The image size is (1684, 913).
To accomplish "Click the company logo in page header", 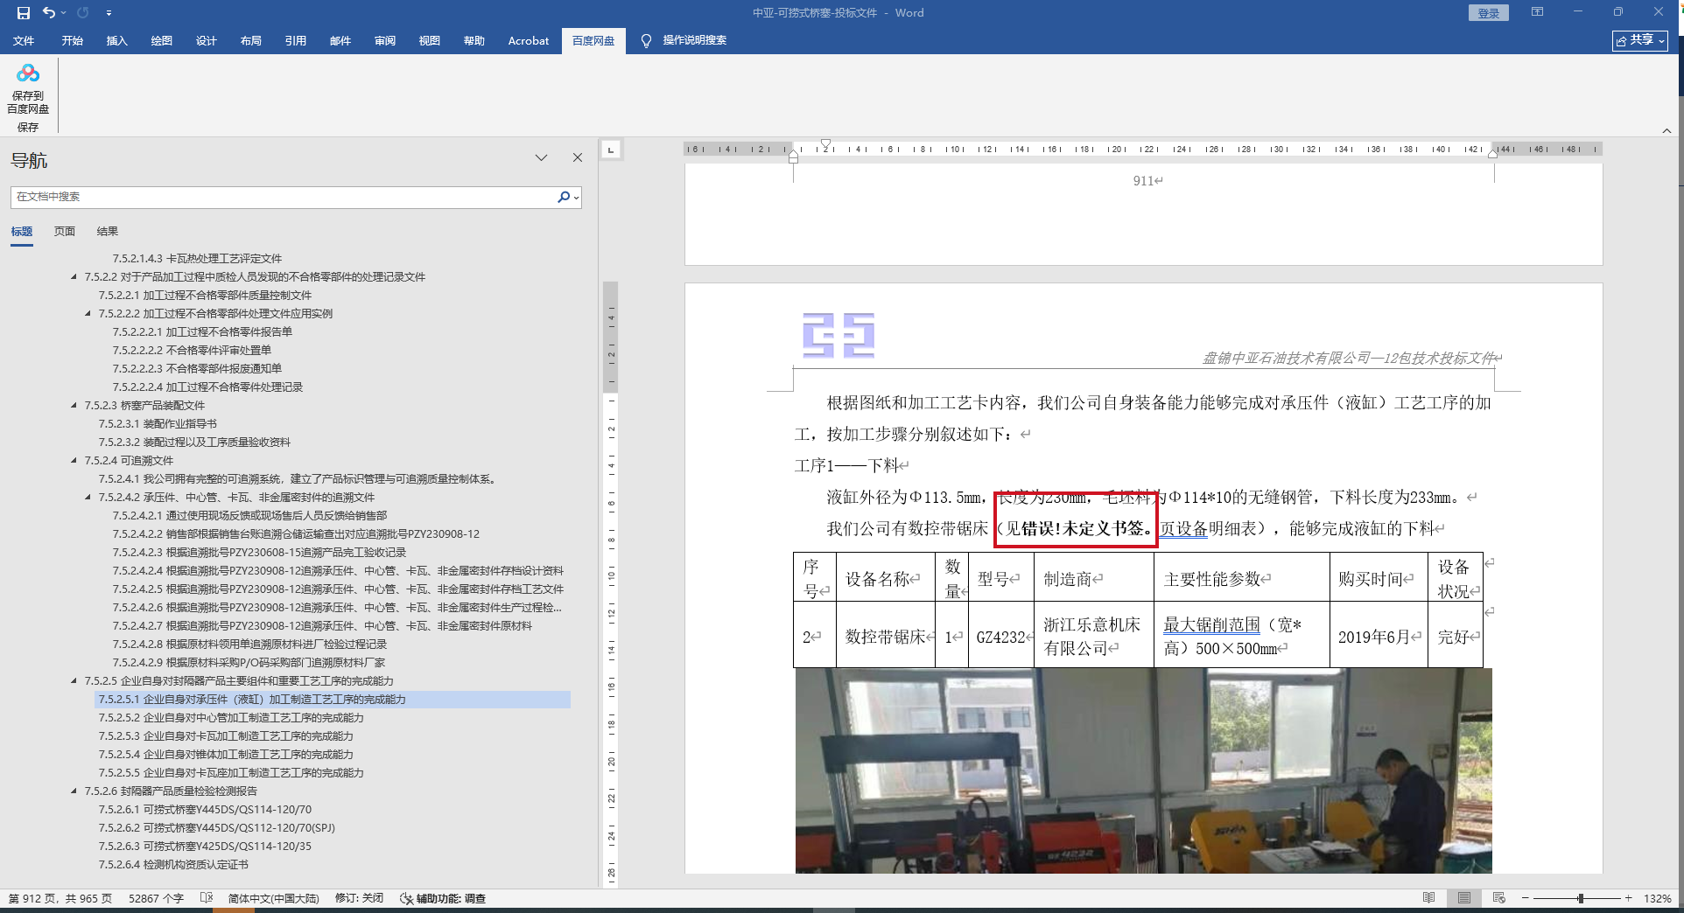I will (838, 335).
